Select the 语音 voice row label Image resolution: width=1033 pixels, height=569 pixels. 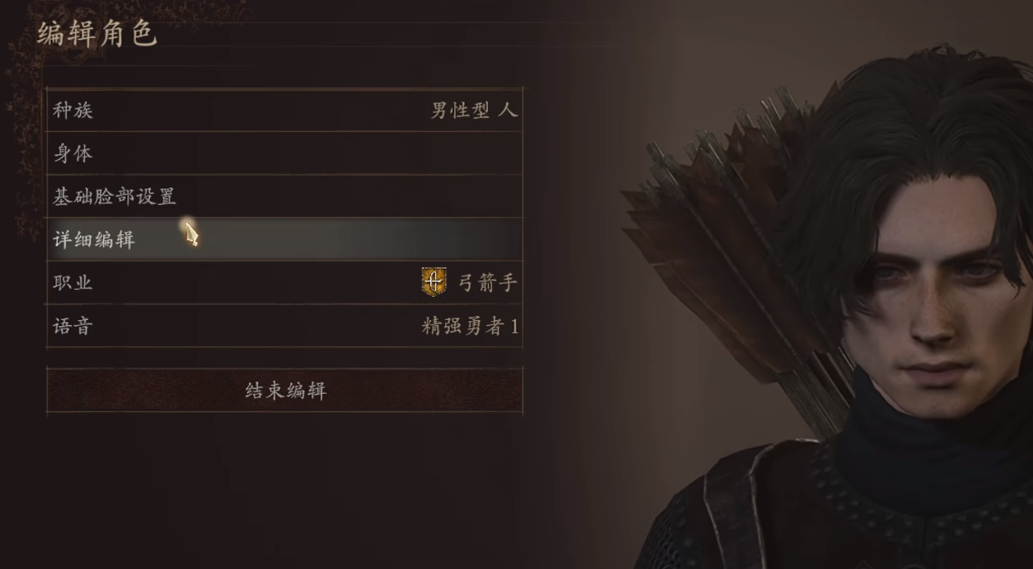pyautogui.click(x=73, y=326)
